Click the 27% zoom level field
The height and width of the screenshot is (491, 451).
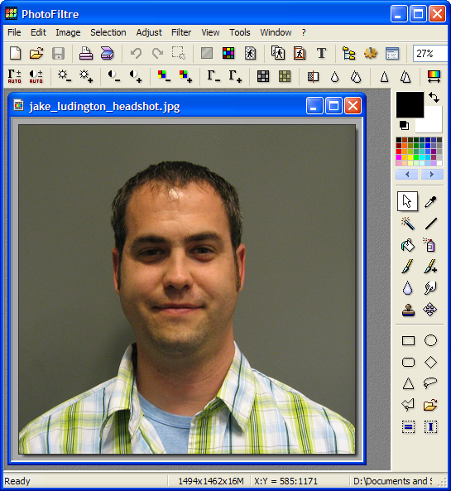[430, 54]
